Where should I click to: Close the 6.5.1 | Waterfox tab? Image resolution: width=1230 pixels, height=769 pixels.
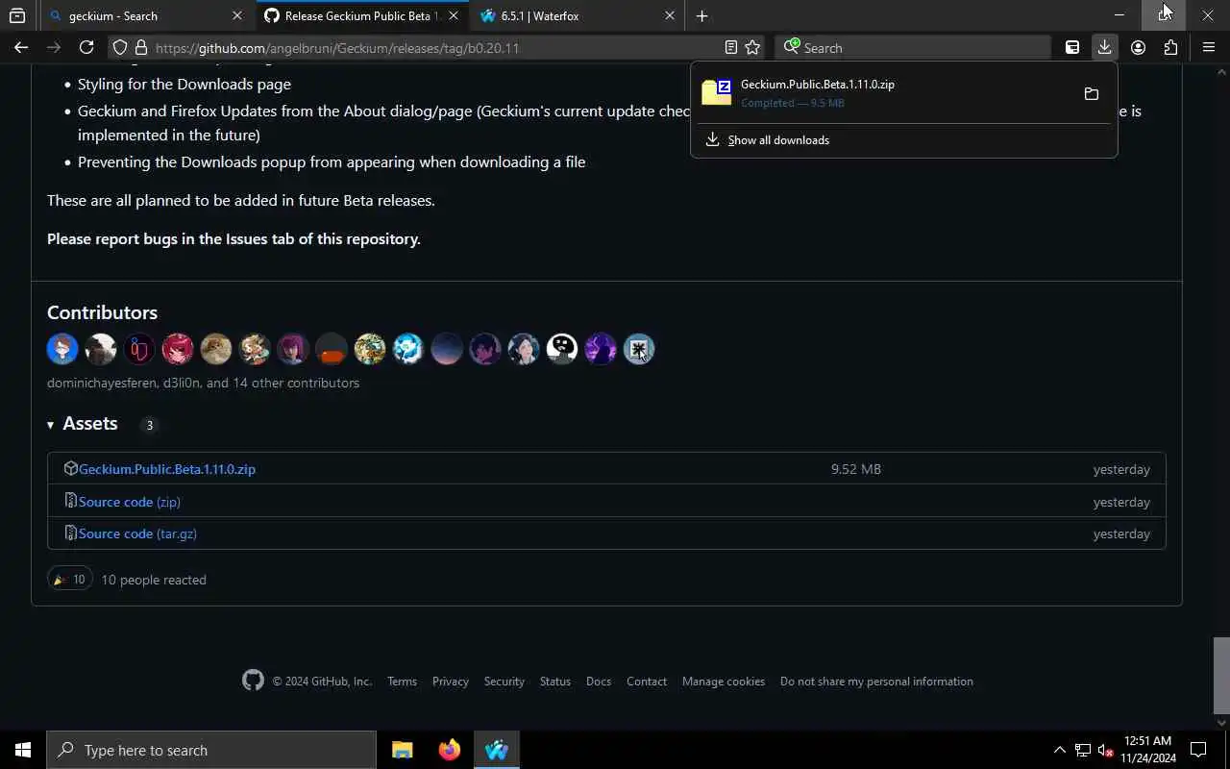point(670,15)
